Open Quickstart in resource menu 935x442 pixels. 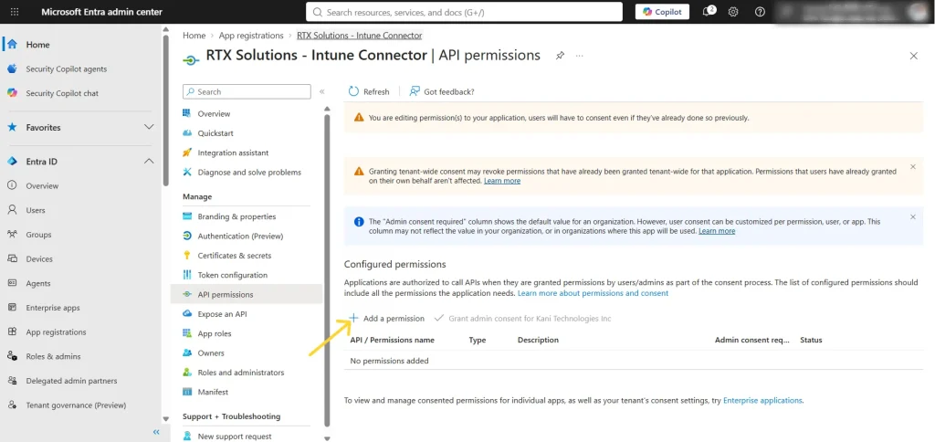(215, 133)
